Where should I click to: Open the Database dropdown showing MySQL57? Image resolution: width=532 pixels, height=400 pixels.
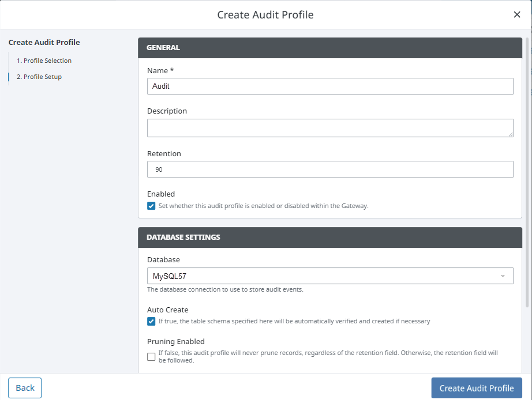coord(330,276)
